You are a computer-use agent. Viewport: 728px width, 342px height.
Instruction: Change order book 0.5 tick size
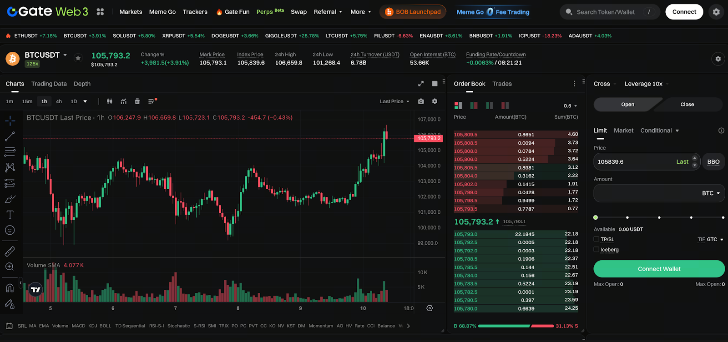tap(570, 106)
